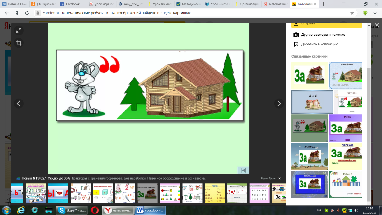Open related image 'ОТГАДАЙ РЕБУС'
Viewport: 382px width, 215px height.
tap(345, 76)
